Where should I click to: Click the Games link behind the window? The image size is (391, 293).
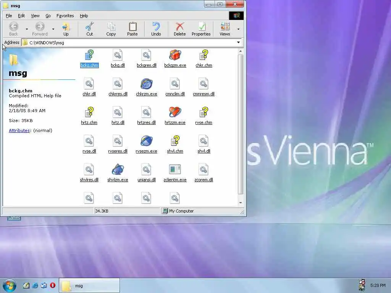pos(14,218)
